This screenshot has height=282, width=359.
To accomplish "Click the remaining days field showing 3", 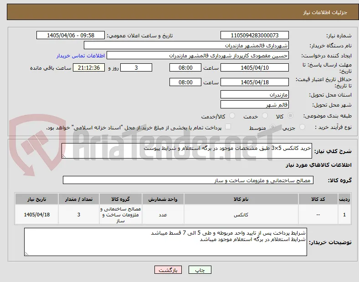I will [136, 67].
